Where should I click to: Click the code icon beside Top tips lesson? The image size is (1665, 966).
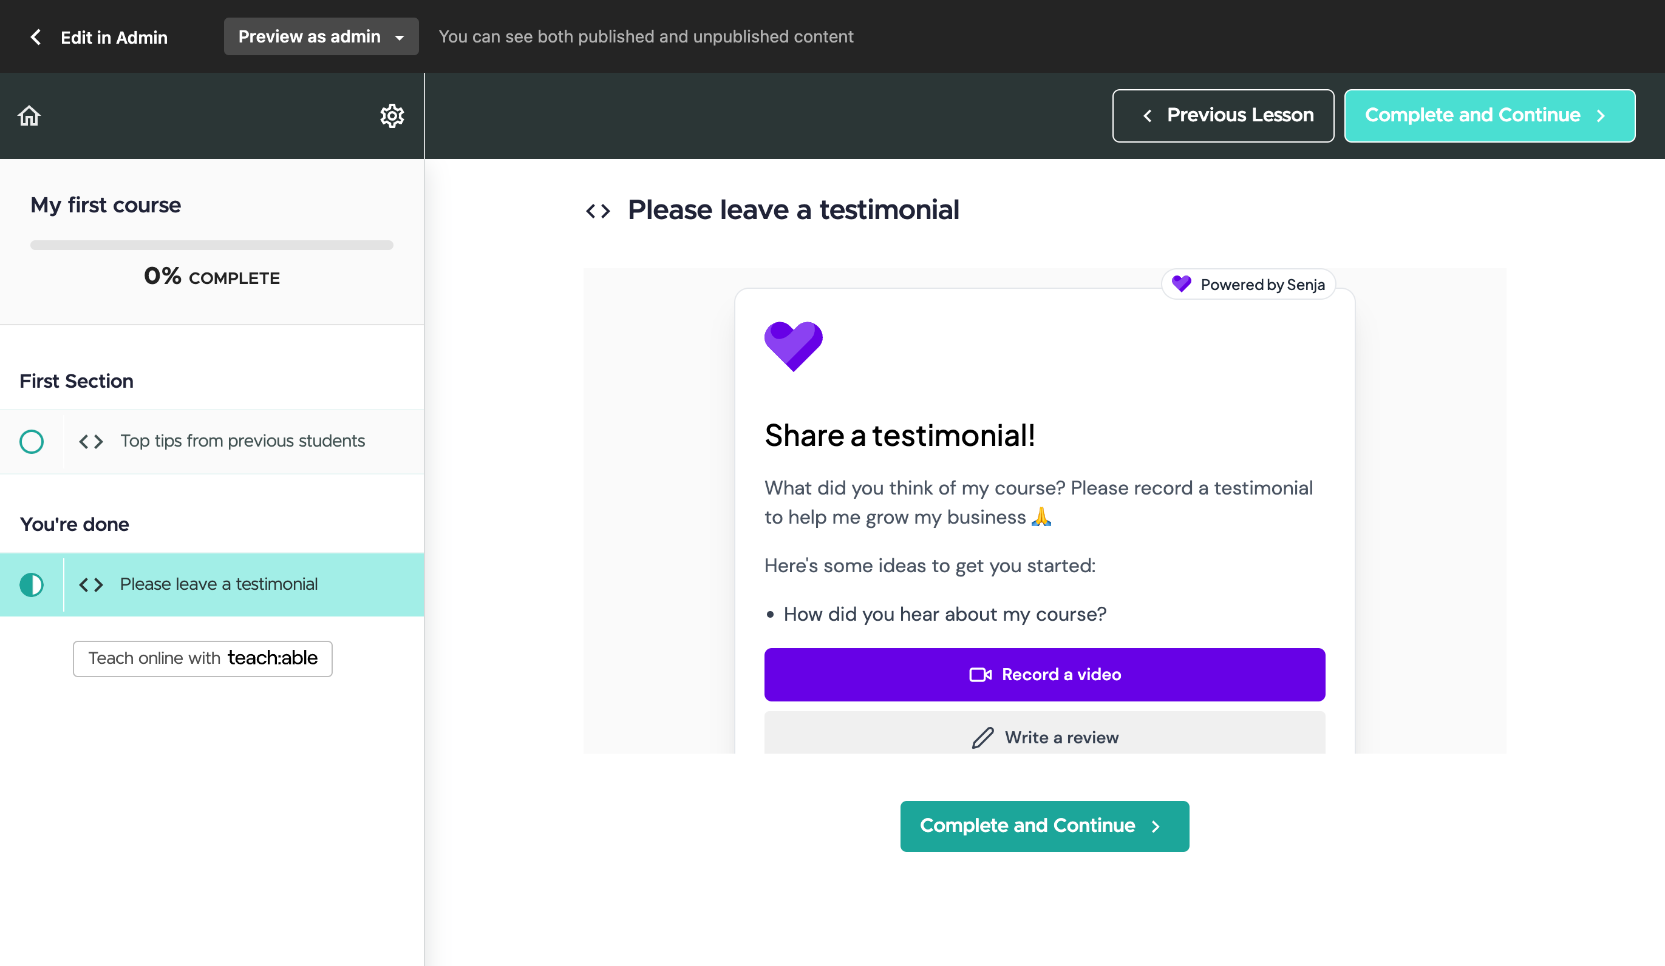91,441
